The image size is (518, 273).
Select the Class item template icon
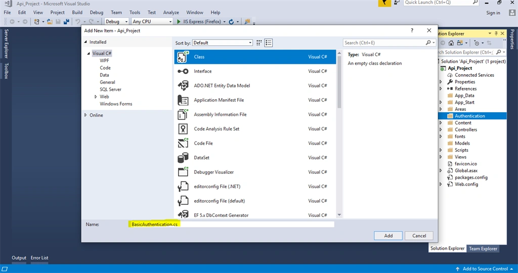183,57
